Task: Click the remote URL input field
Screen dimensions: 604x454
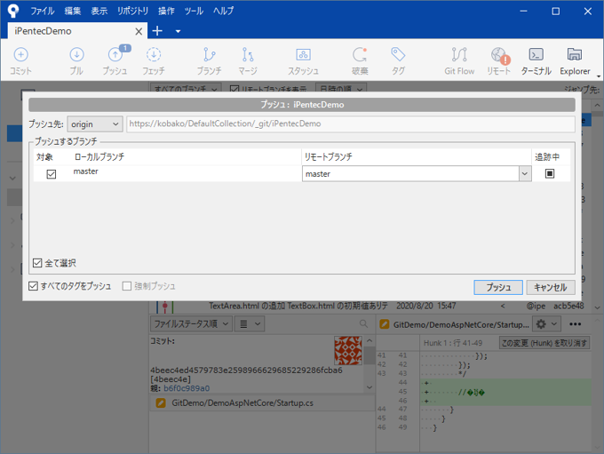Action: tap(351, 123)
